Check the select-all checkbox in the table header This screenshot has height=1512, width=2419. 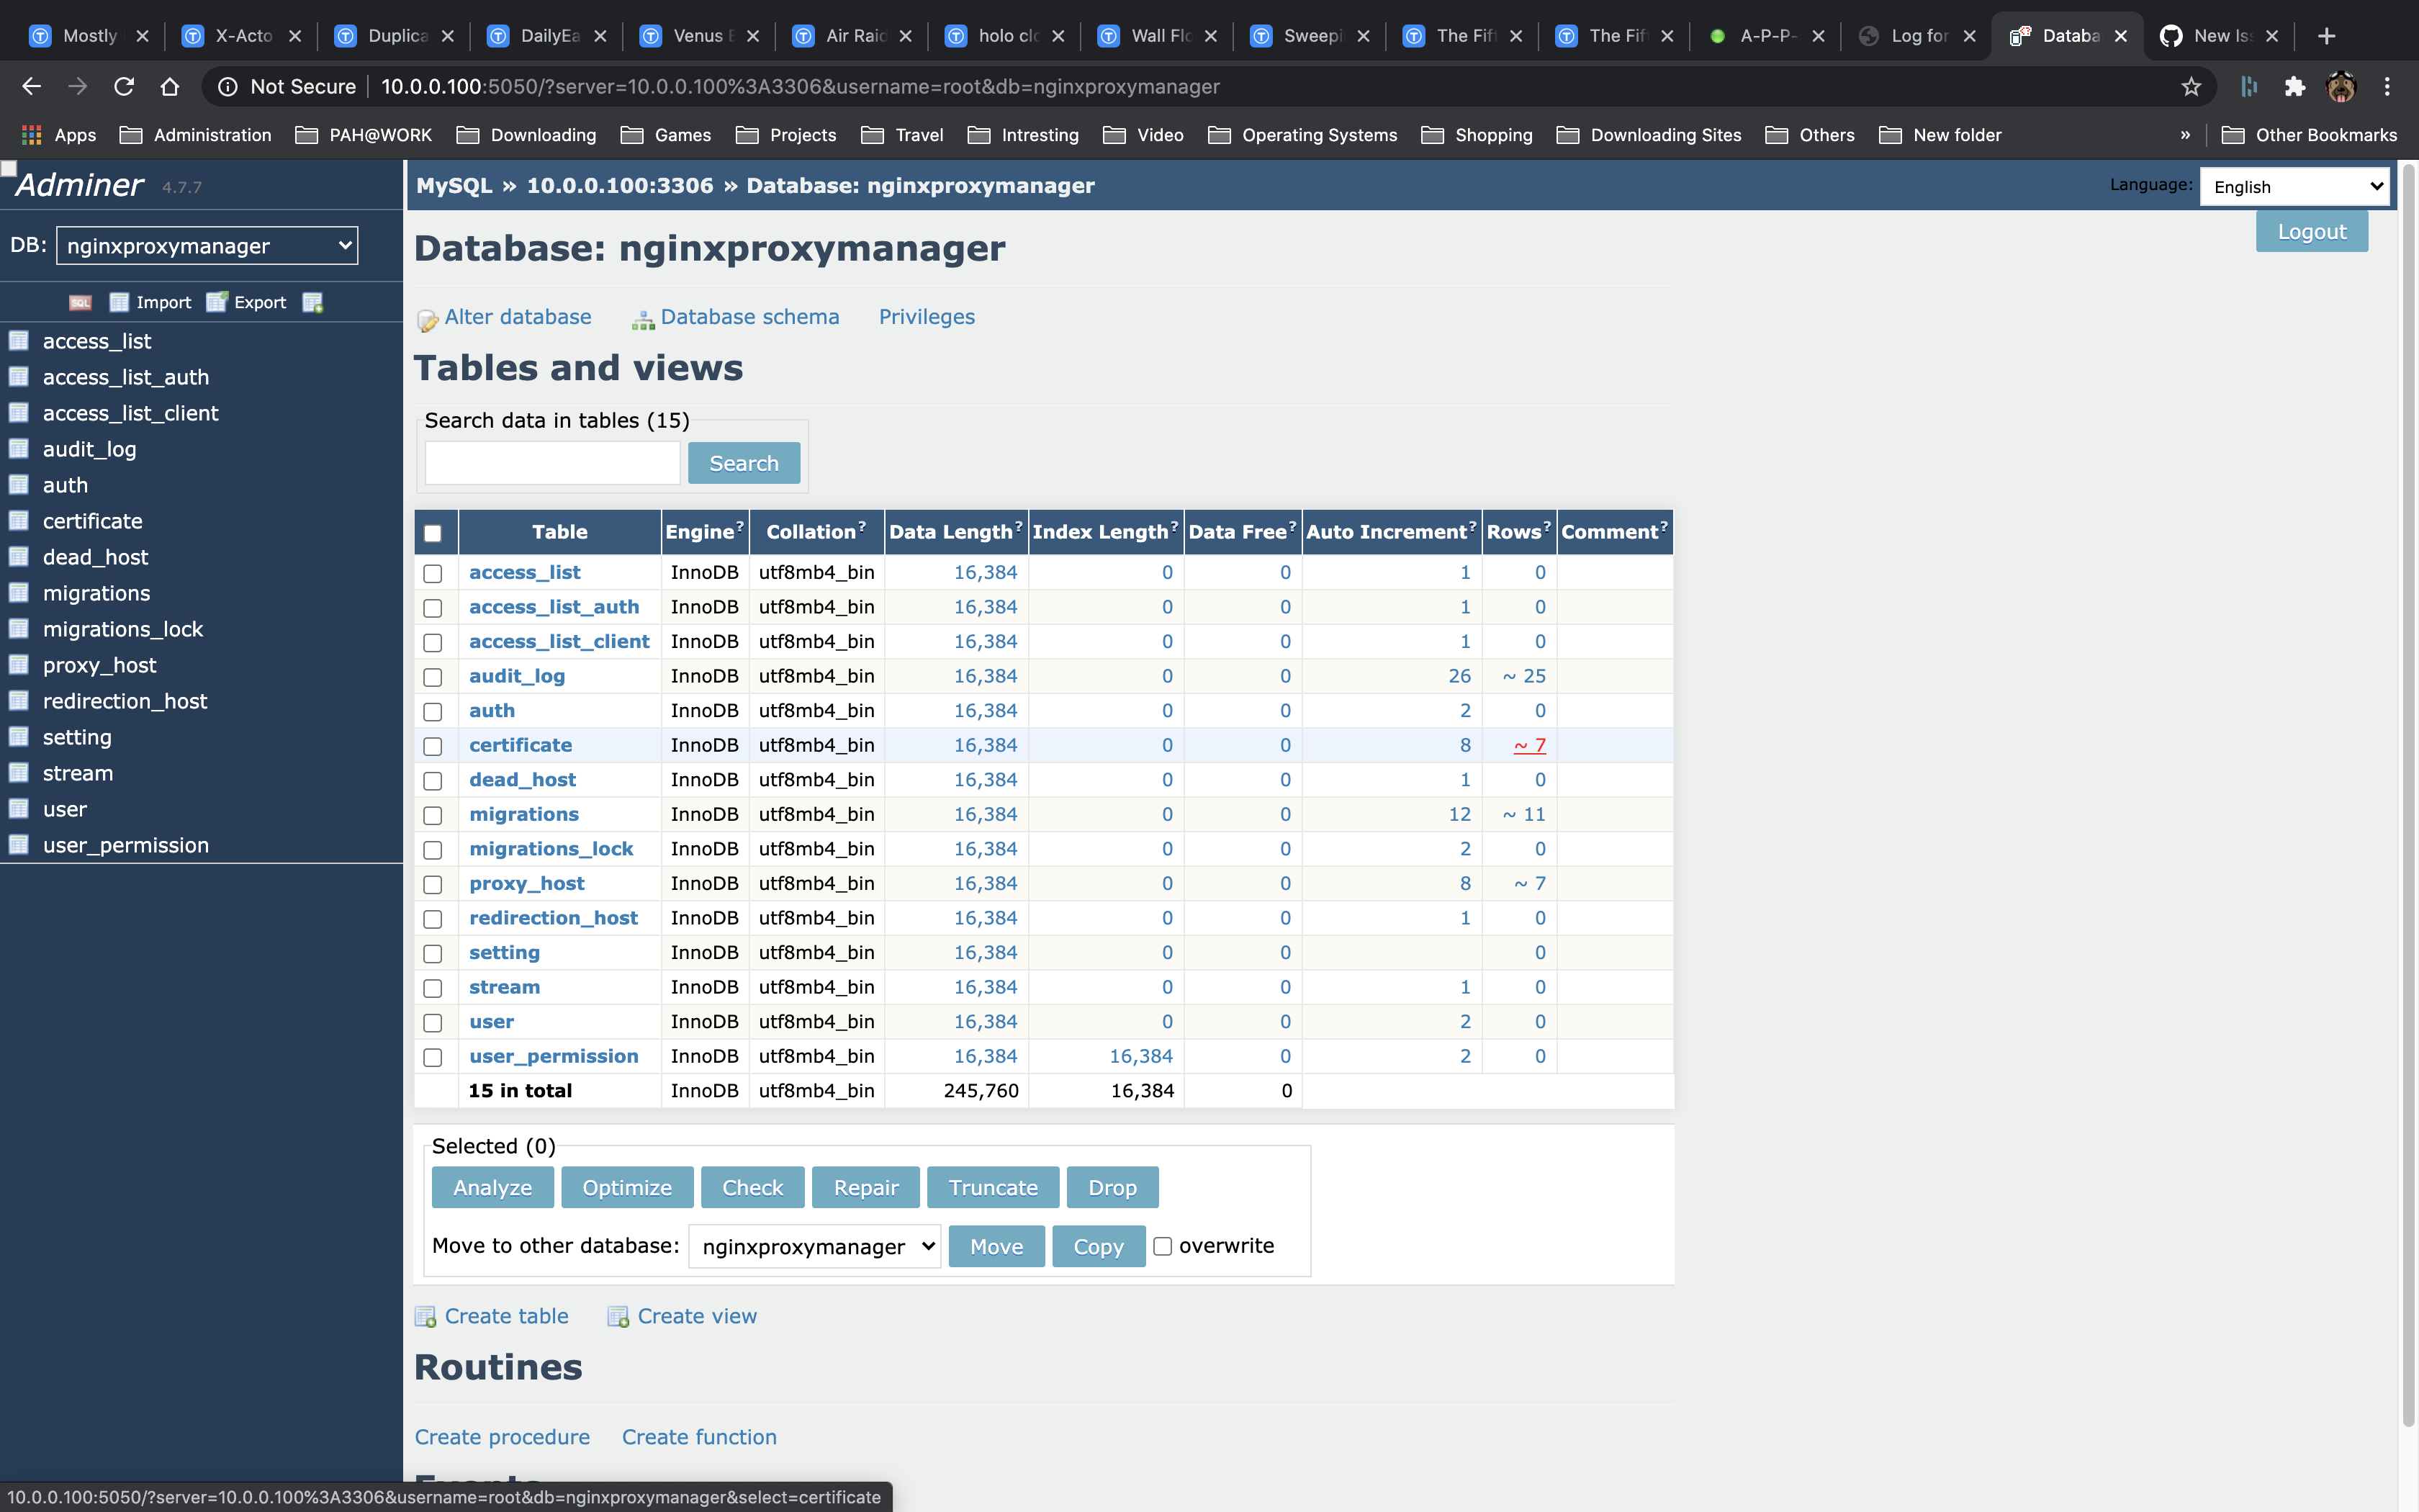pos(434,532)
